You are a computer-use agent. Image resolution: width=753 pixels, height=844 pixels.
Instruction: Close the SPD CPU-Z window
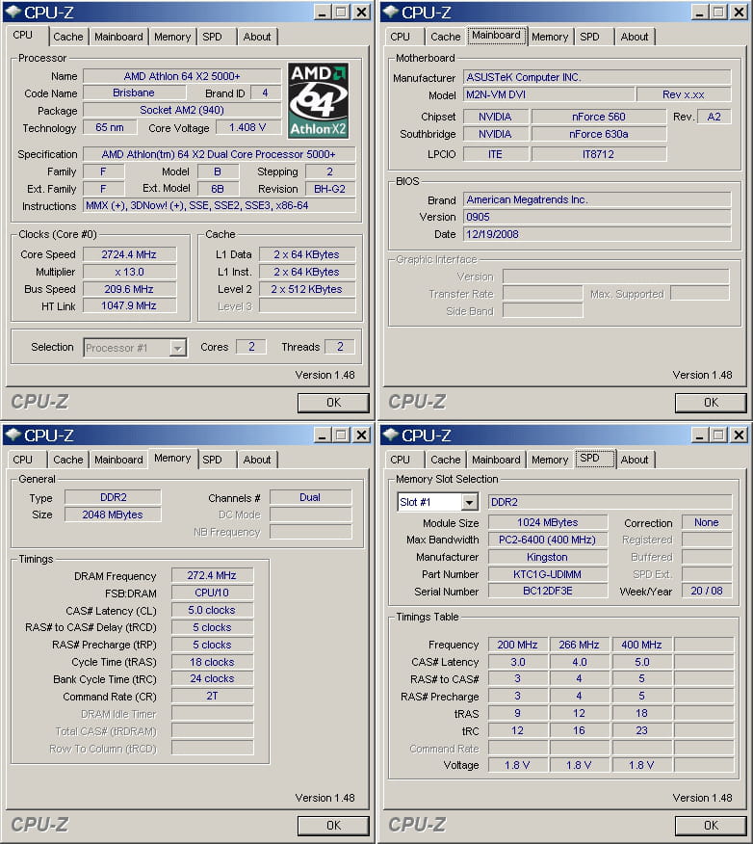click(740, 435)
